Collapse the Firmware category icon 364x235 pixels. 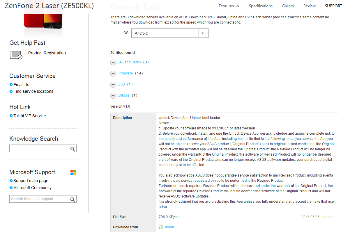coord(113,74)
